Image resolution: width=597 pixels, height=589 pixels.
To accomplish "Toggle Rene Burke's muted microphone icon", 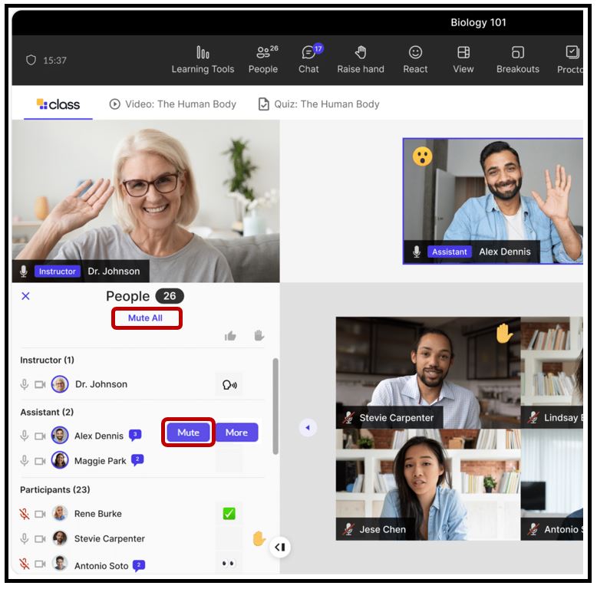I will (25, 514).
